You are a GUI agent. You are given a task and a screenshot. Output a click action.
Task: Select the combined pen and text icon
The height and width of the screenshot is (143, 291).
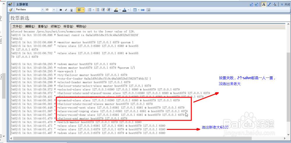tap(275, 4)
